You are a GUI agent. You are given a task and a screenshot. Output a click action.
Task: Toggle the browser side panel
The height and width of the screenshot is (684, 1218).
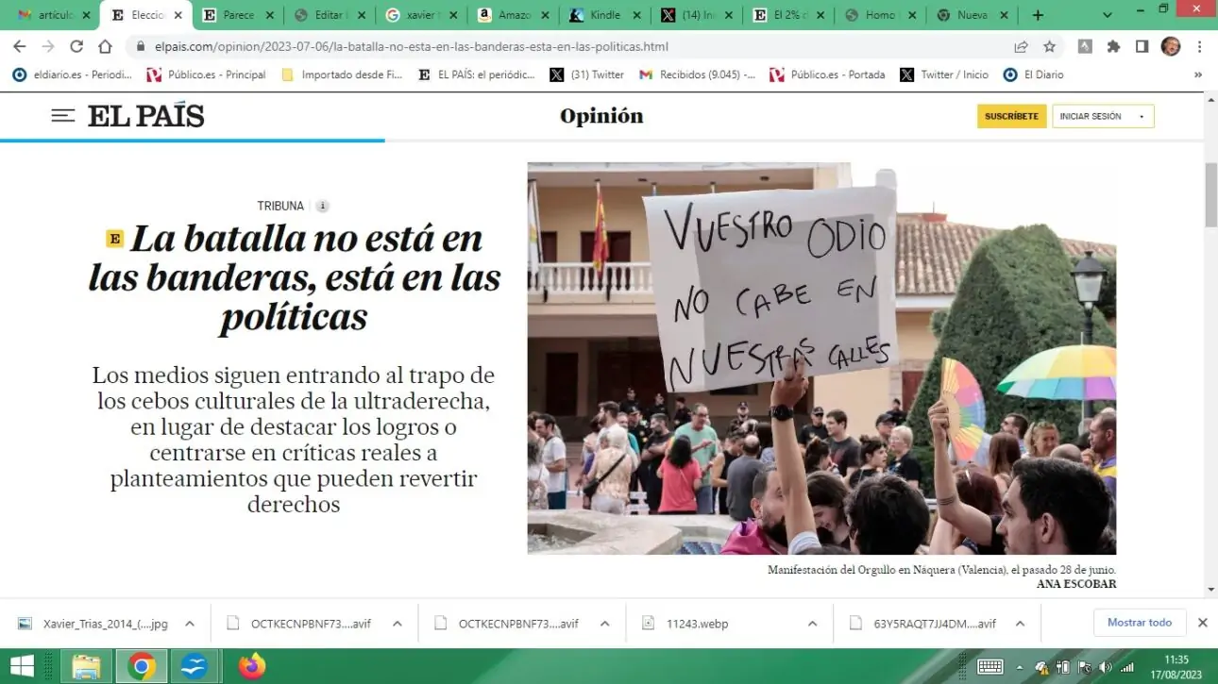[1142, 46]
